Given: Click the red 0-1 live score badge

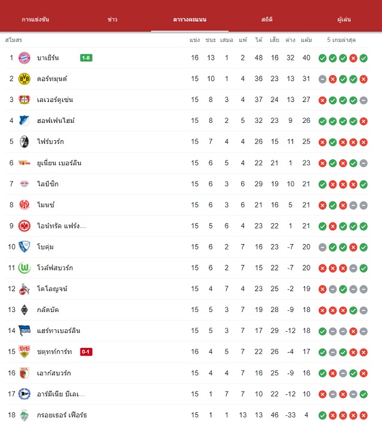Looking at the screenshot, I should click(x=86, y=352).
